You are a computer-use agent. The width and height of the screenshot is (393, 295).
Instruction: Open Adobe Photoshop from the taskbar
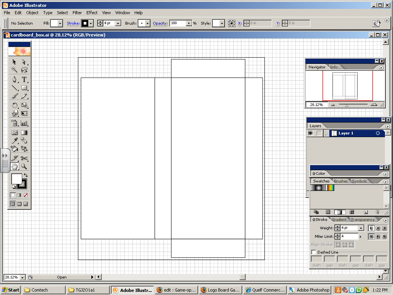coord(309,290)
